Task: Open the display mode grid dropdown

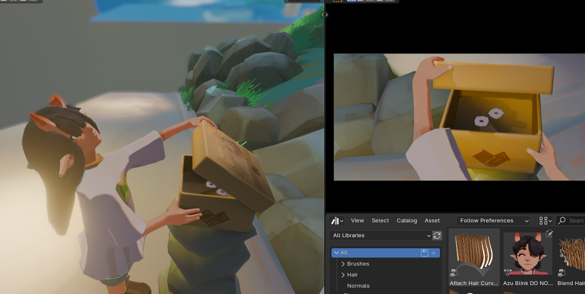Action: [546, 221]
